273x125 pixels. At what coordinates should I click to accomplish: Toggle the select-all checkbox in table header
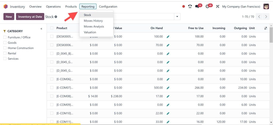pos(52,28)
